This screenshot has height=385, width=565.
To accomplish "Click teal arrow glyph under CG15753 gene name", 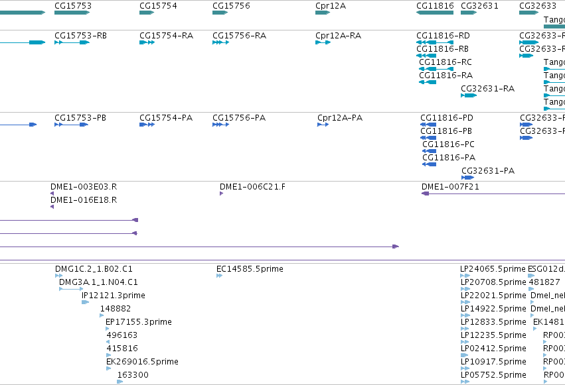I will coord(72,13).
